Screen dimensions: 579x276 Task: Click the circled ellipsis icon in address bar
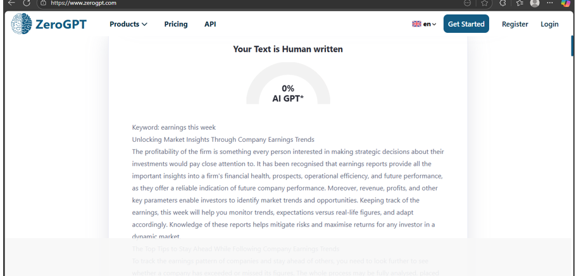[x=467, y=3]
